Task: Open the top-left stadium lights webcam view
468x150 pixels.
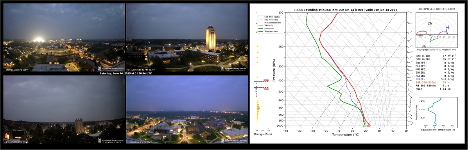Action: pos(64,37)
